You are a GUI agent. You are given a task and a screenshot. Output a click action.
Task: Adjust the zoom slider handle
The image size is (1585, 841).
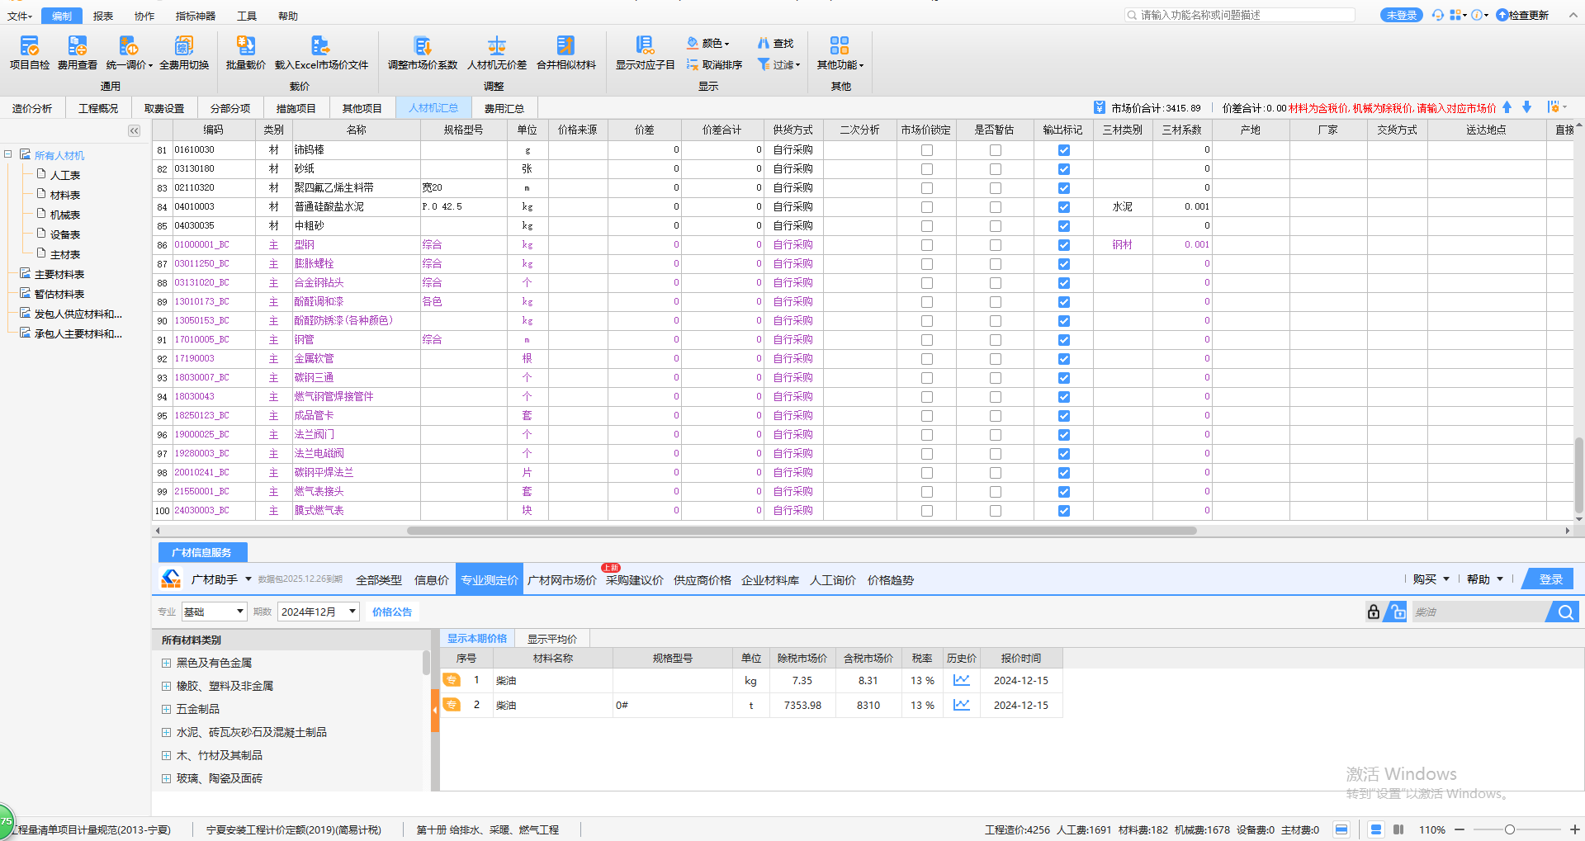(1510, 829)
